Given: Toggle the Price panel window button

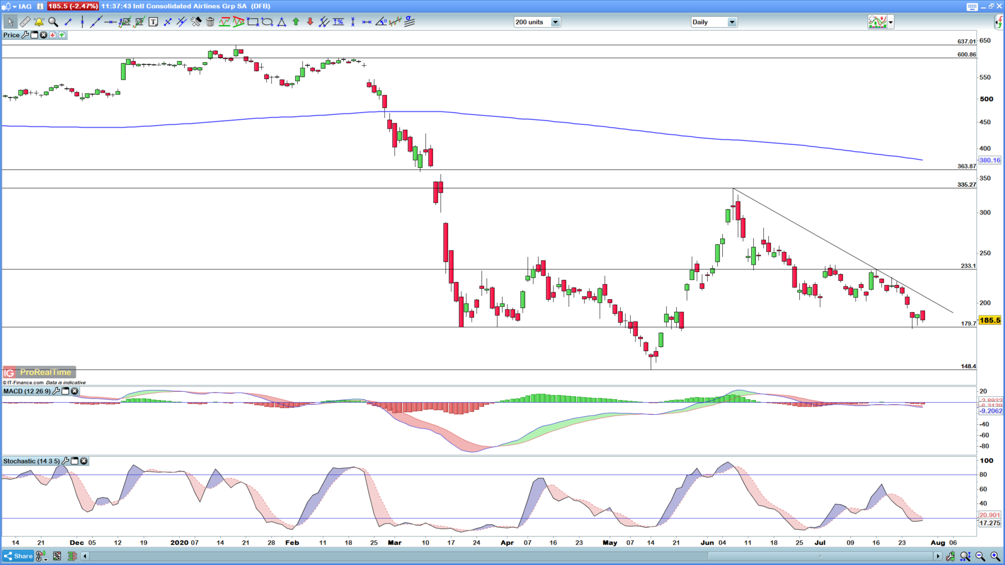Looking at the screenshot, I should pyautogui.click(x=35, y=35).
